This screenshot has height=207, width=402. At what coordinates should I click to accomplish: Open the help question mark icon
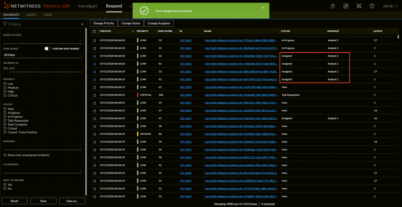372,6
